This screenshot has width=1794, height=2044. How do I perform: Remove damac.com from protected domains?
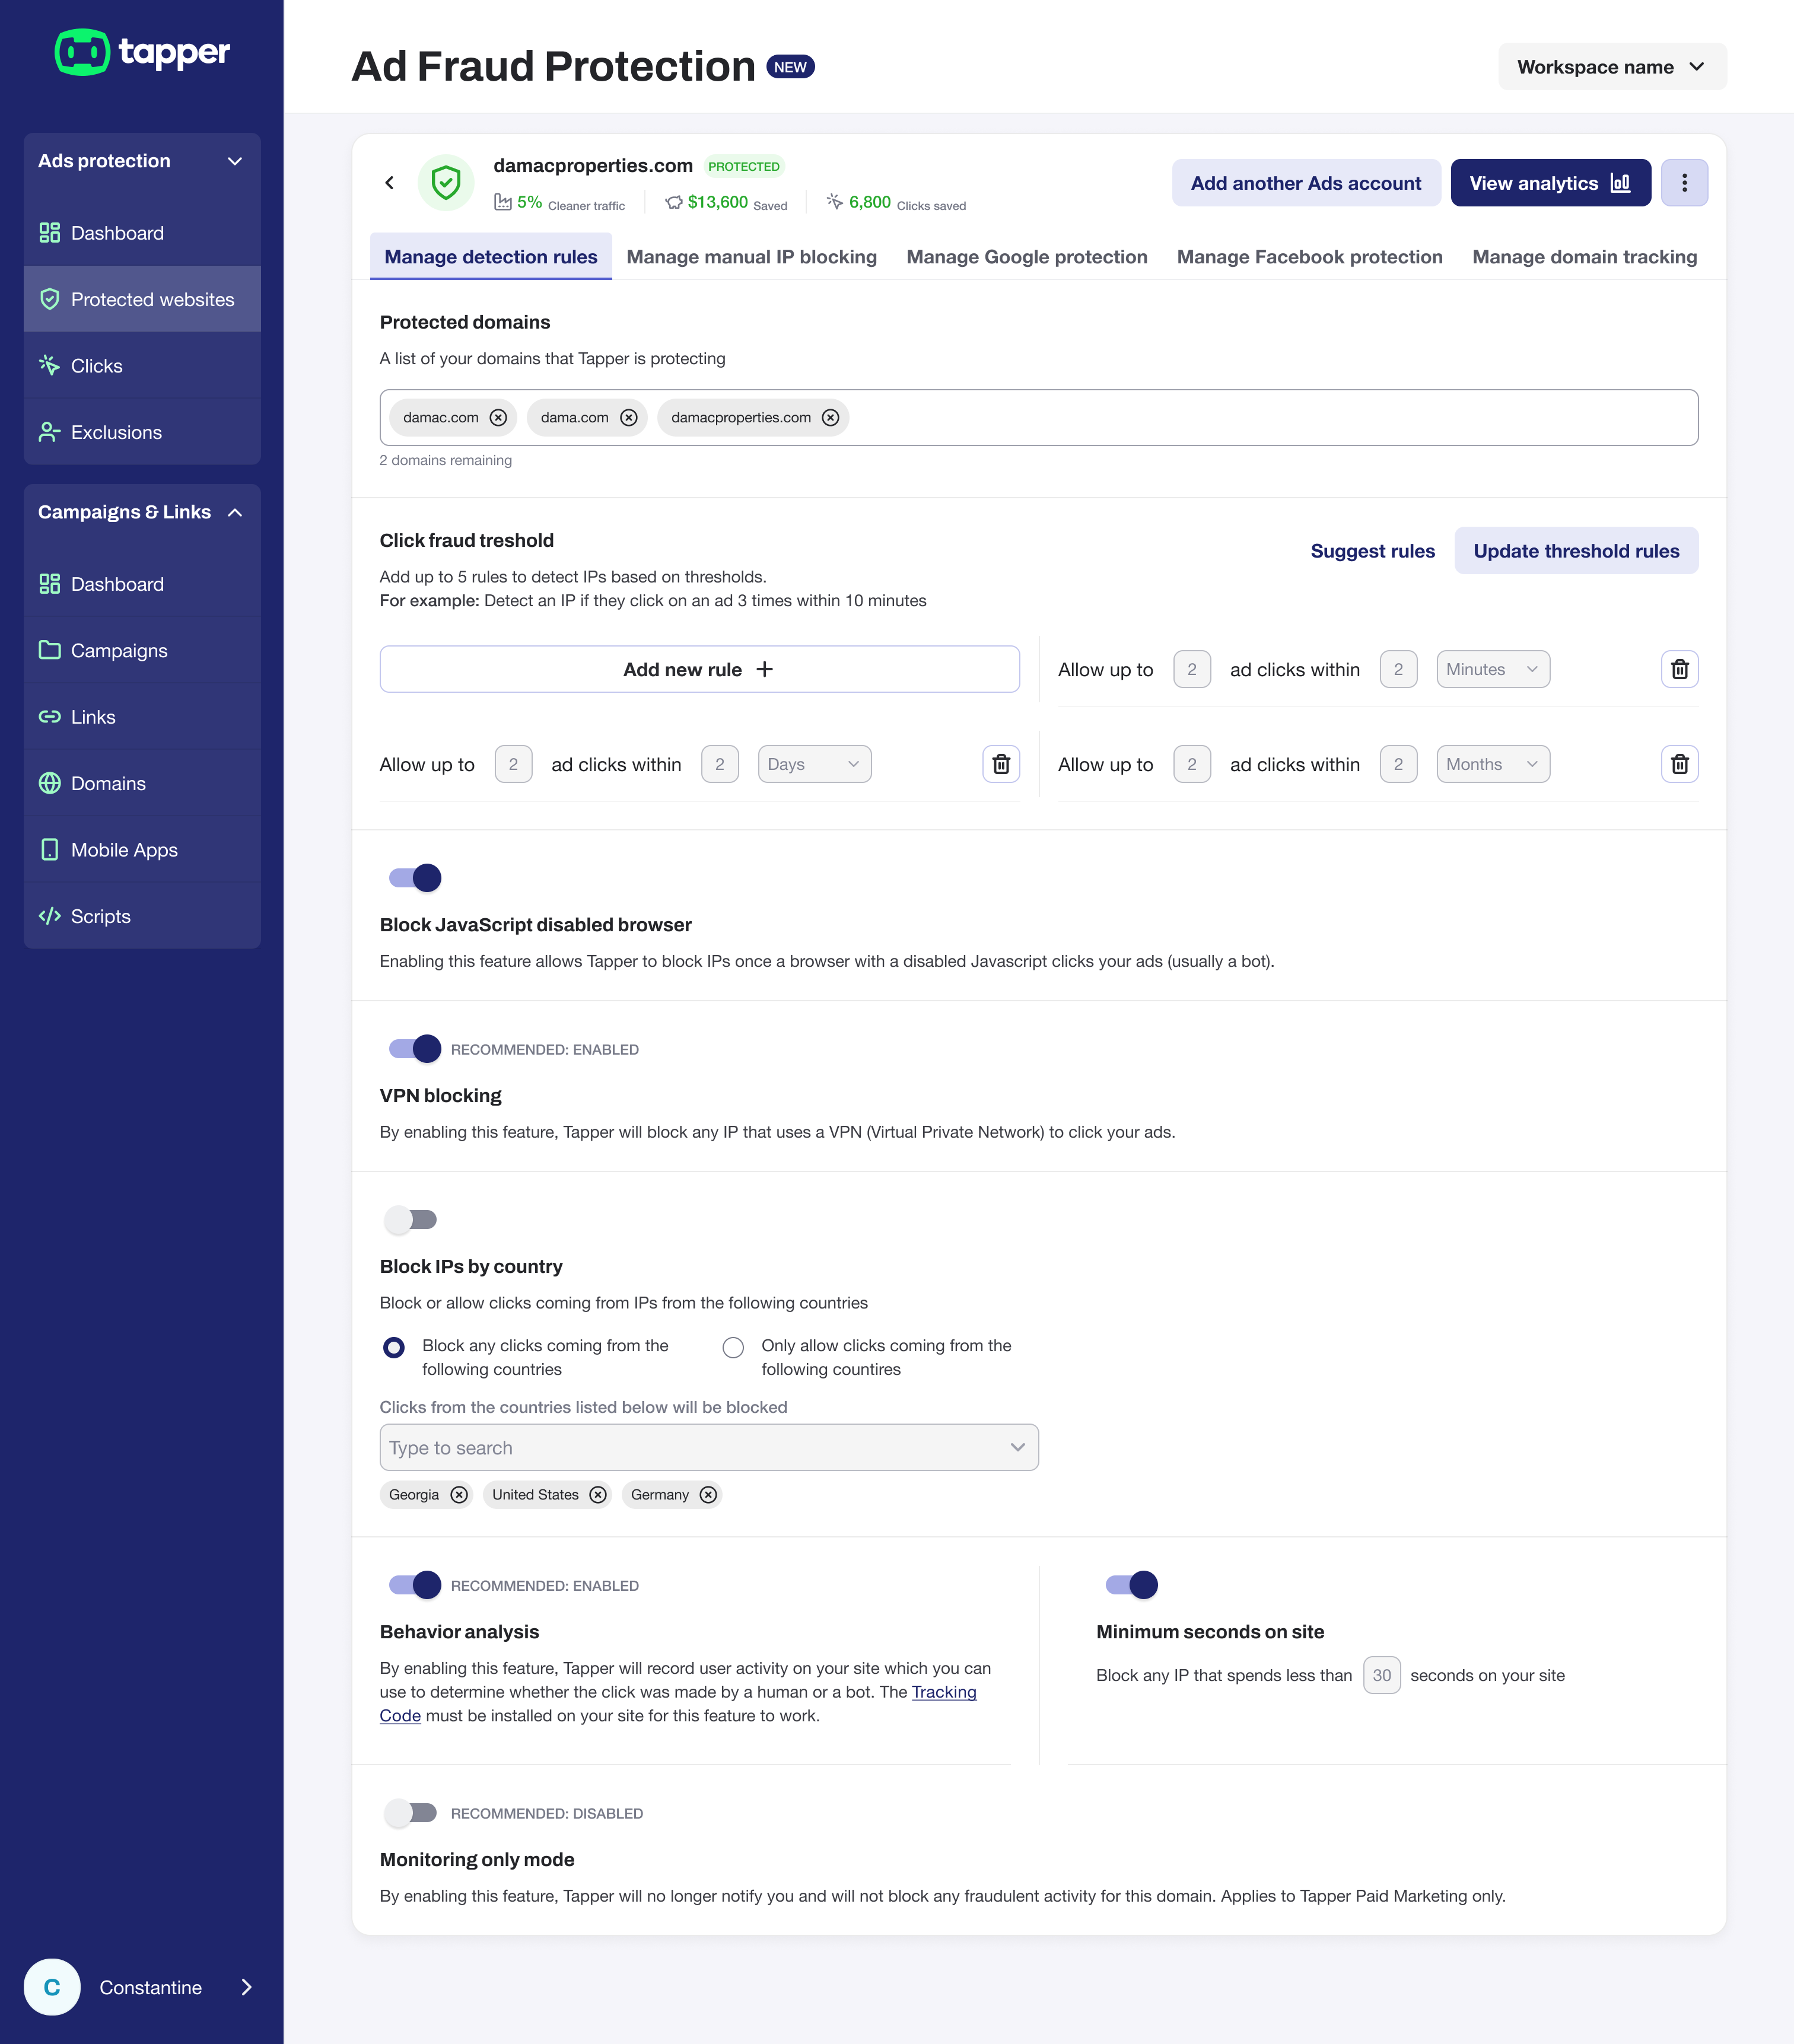498,417
